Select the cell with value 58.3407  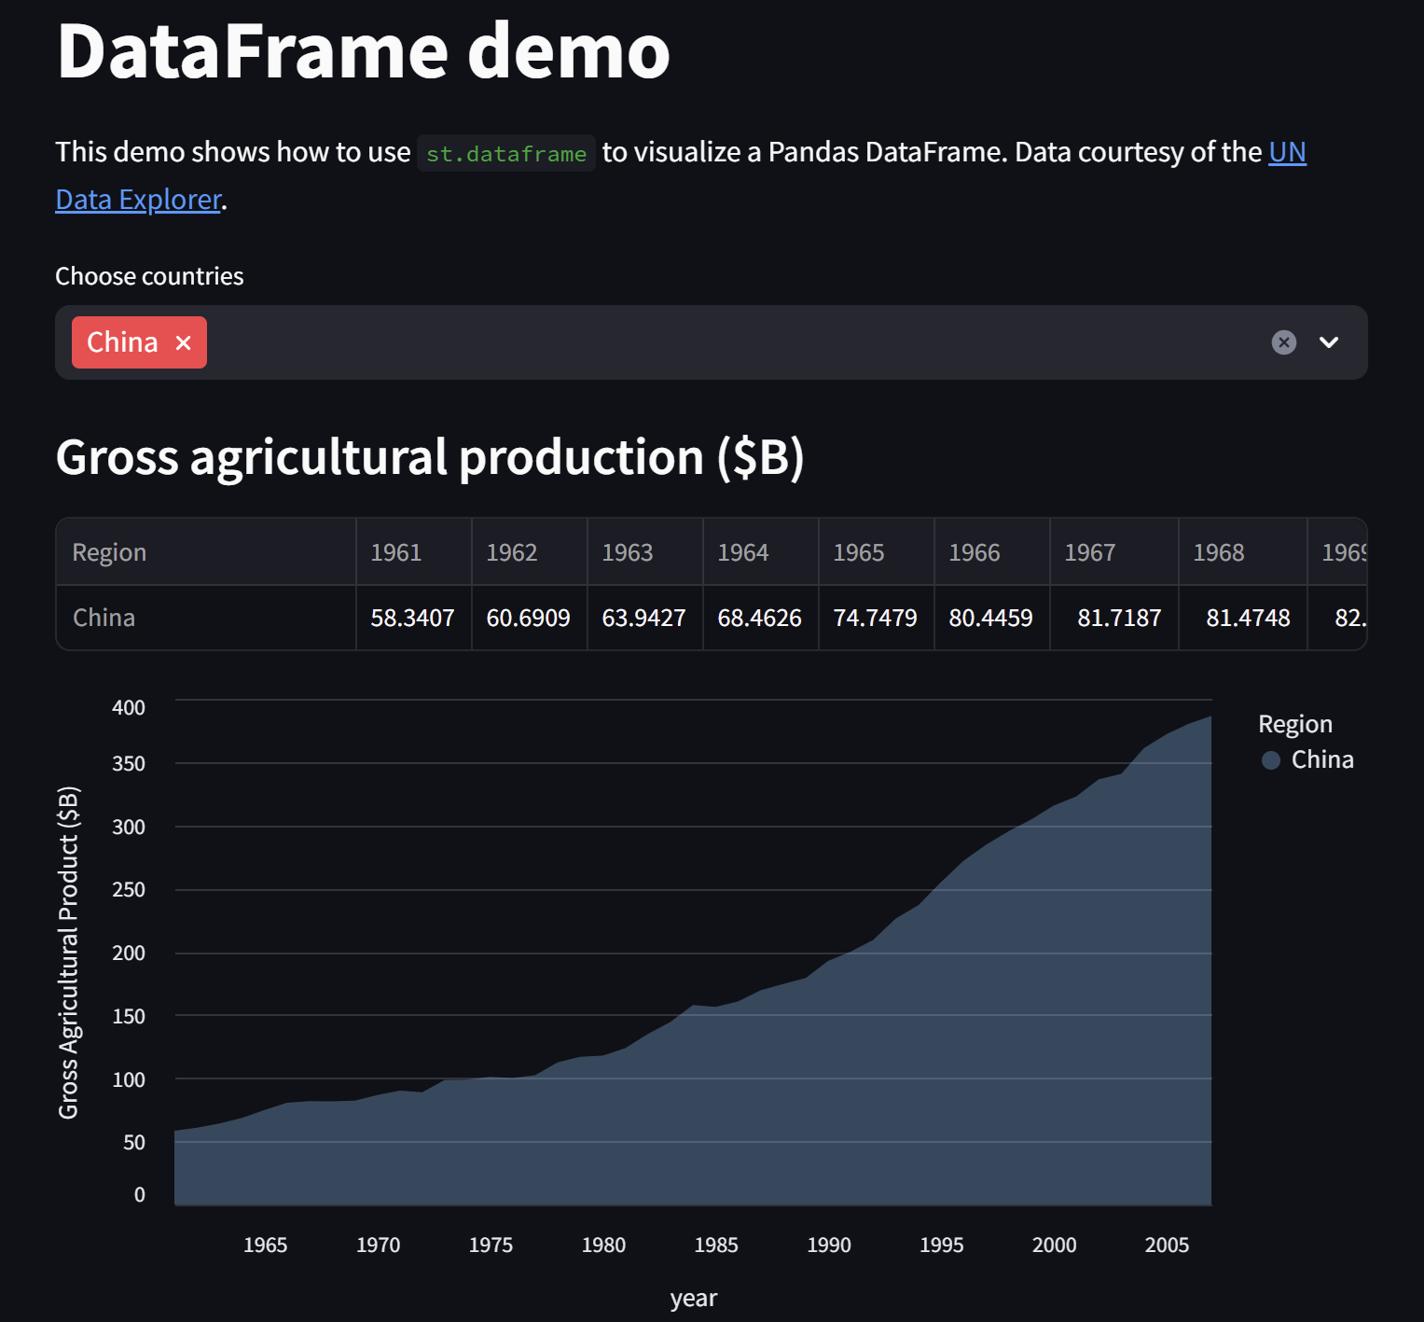point(413,618)
